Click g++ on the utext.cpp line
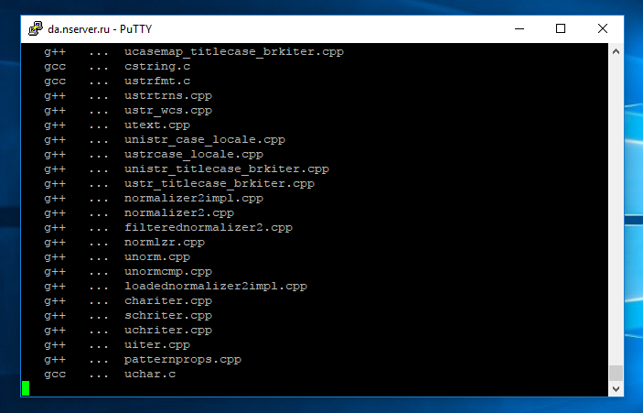Image resolution: width=643 pixels, height=413 pixels. click(x=55, y=125)
